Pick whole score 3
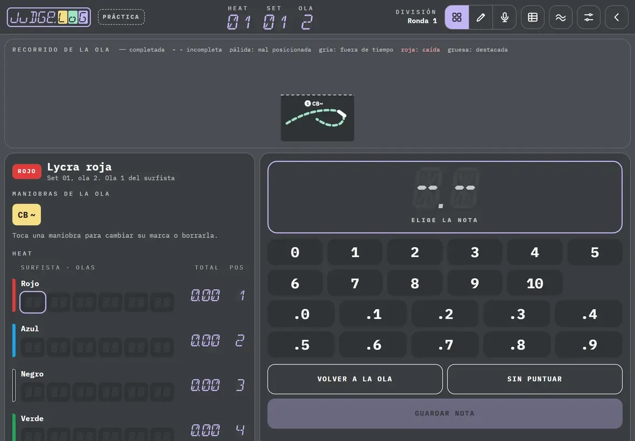This screenshot has height=441, width=635. [475, 252]
